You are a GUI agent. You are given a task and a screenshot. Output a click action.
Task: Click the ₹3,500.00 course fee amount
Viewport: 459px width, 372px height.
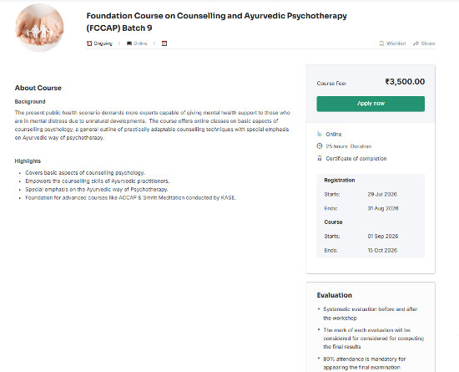pos(405,81)
